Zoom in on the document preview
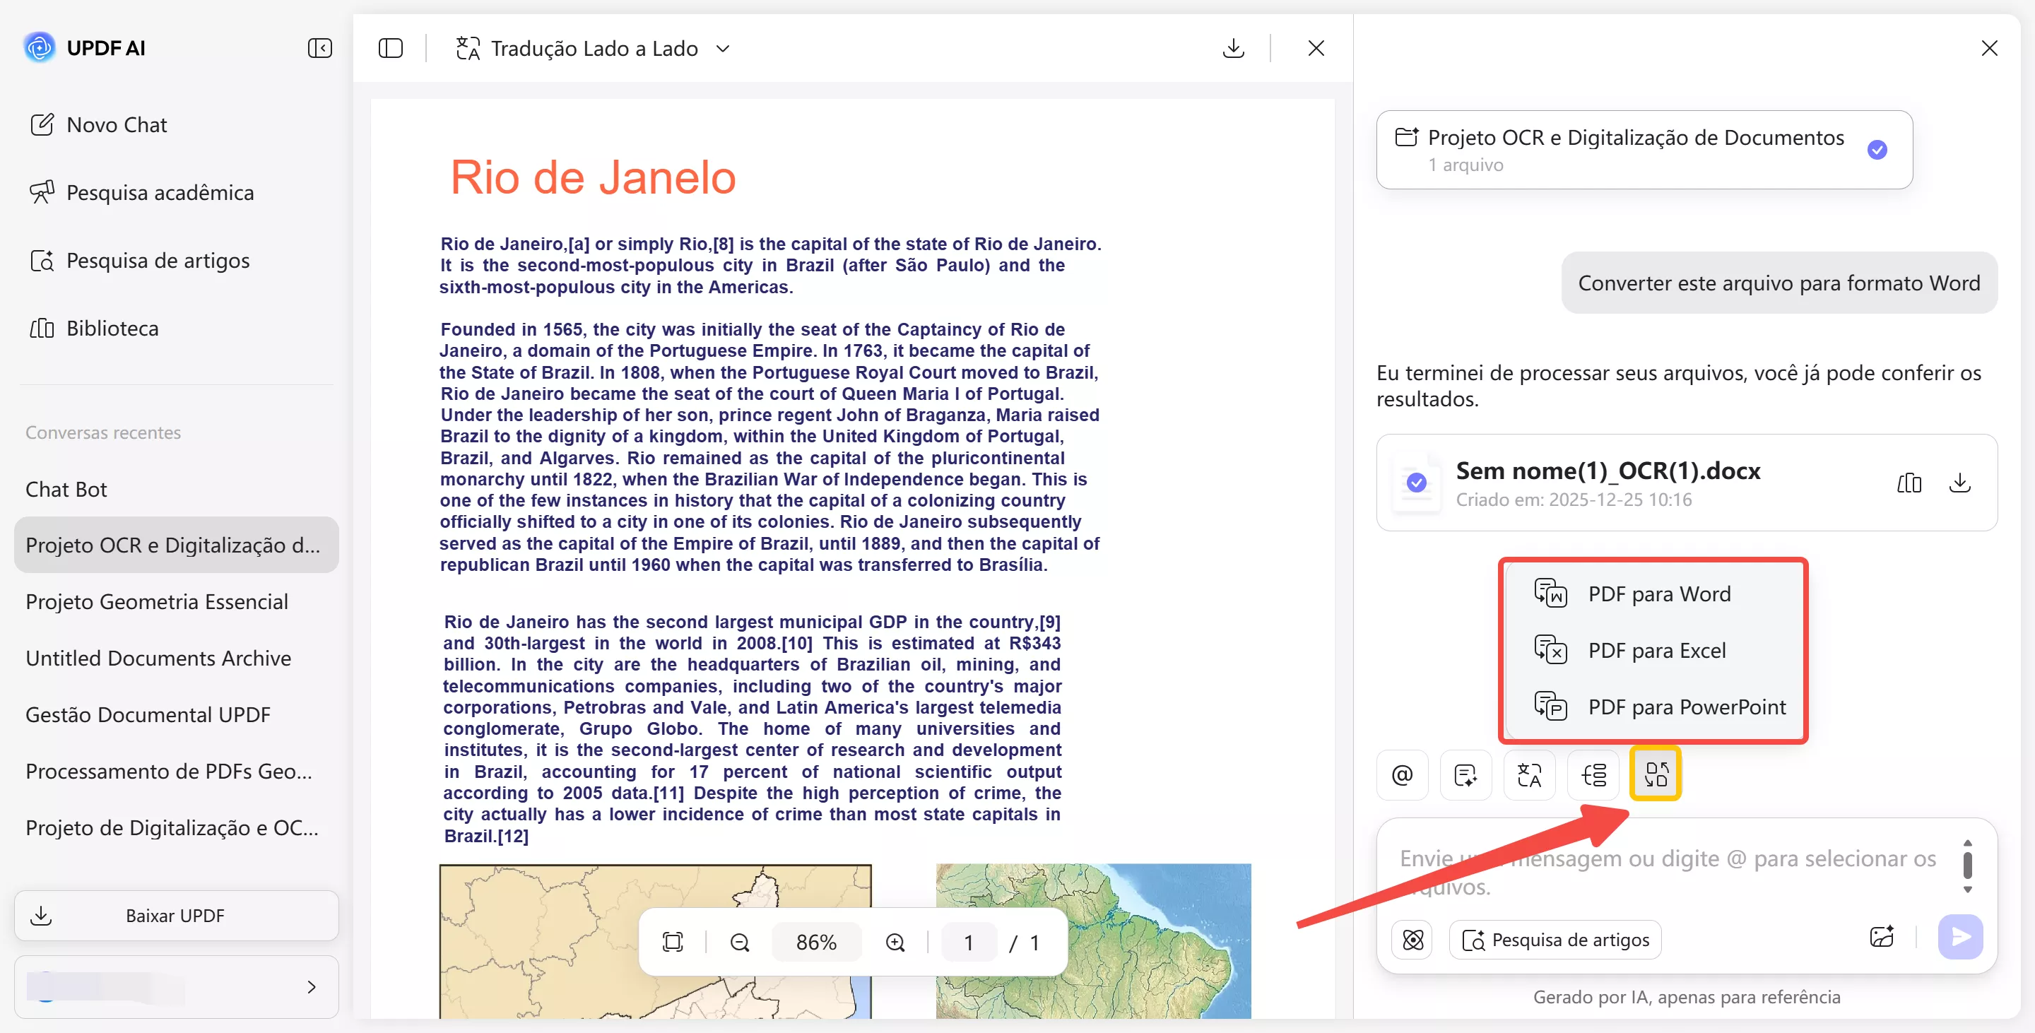 coord(895,941)
